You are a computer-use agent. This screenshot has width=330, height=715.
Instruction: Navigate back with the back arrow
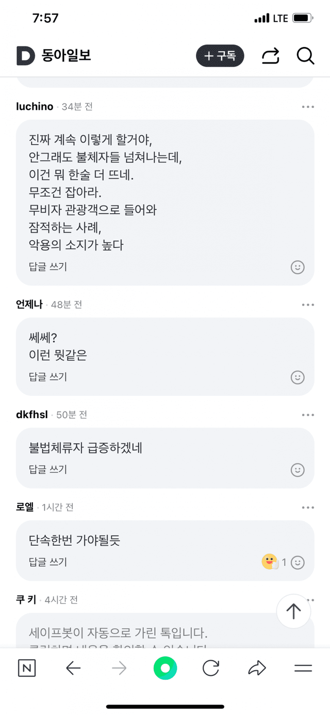[73, 668]
